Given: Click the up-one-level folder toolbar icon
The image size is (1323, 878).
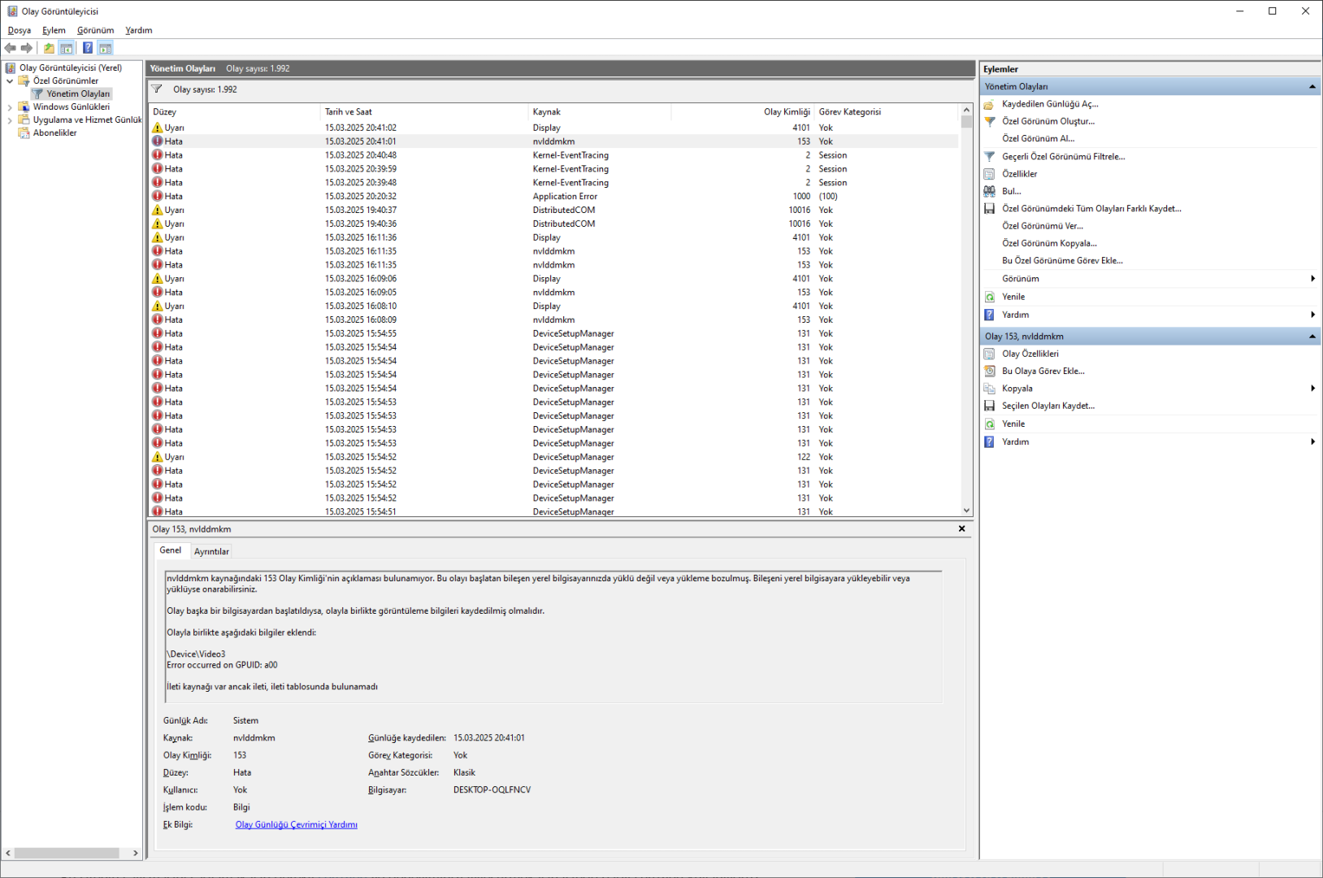Looking at the screenshot, I should tap(50, 48).
